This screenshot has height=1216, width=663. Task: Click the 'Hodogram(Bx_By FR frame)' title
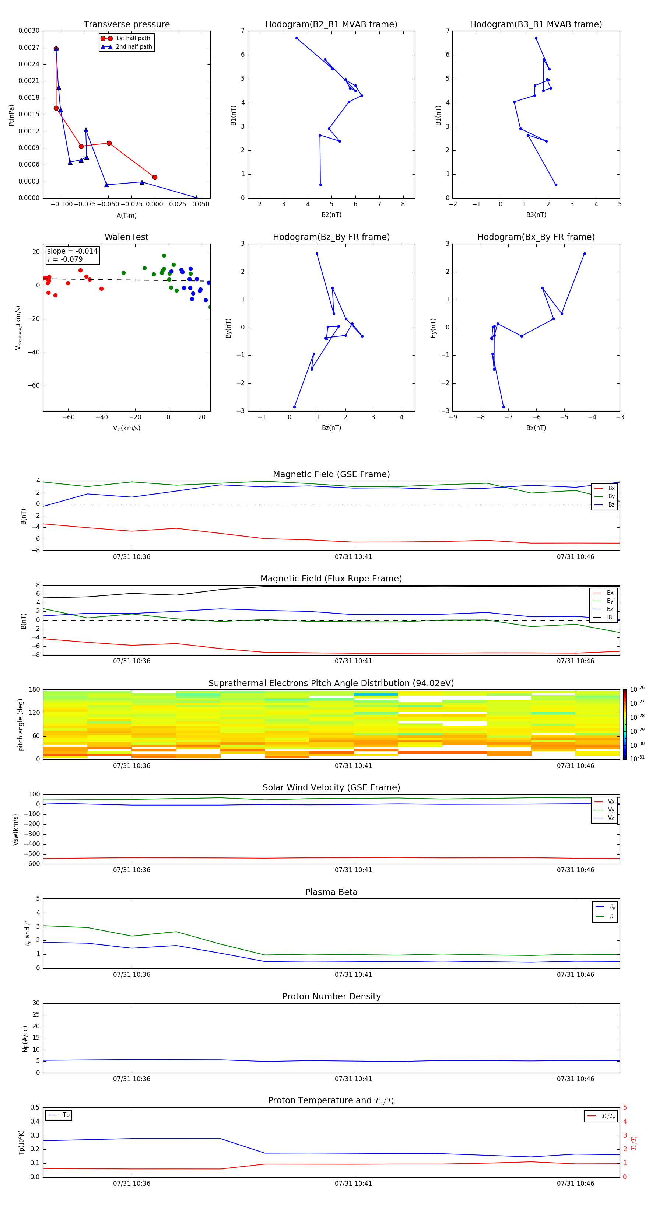[536, 237]
